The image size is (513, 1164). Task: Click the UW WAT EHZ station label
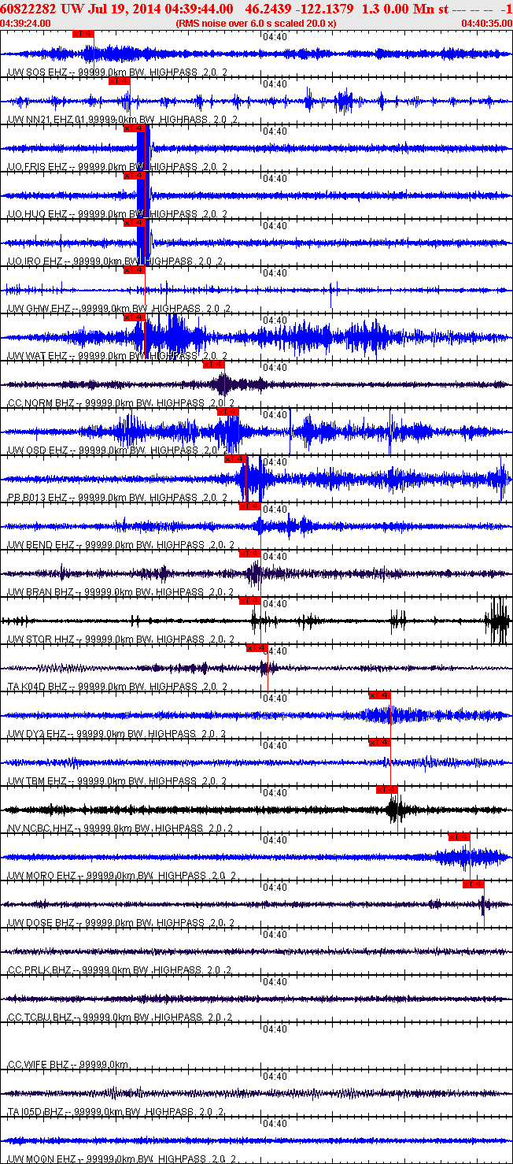(38, 356)
